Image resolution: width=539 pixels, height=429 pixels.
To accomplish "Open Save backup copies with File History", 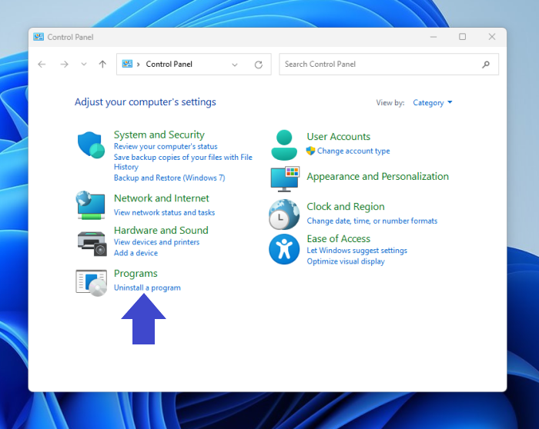I will [x=183, y=162].
